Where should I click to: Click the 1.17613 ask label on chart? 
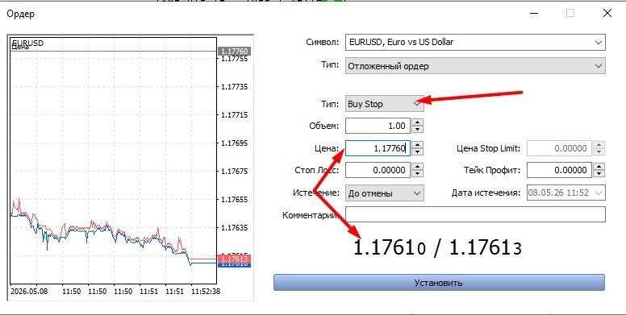(x=235, y=259)
